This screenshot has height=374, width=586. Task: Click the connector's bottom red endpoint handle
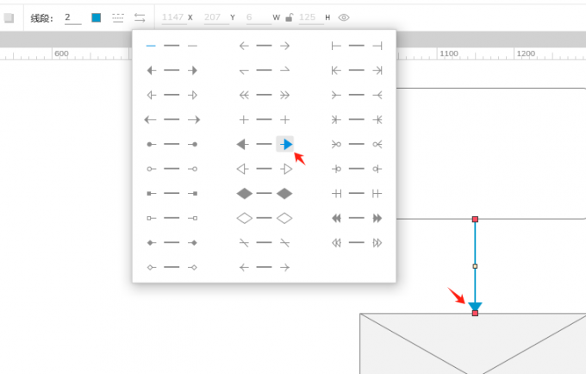[x=475, y=313]
